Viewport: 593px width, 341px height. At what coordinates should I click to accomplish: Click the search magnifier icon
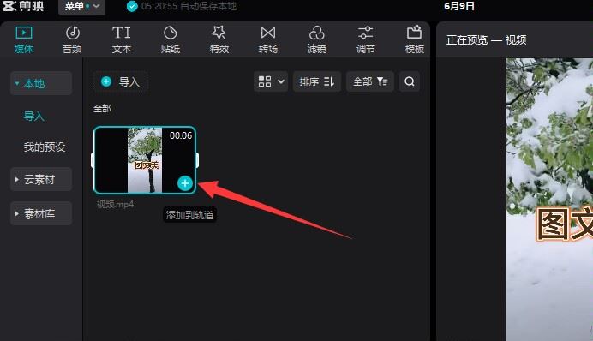pyautogui.click(x=410, y=81)
